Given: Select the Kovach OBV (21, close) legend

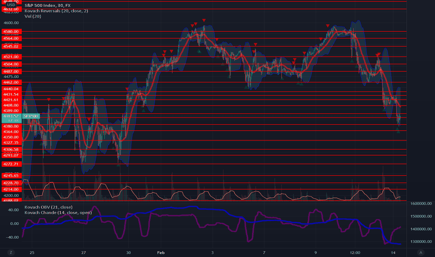Looking at the screenshot, I should [x=48, y=207].
